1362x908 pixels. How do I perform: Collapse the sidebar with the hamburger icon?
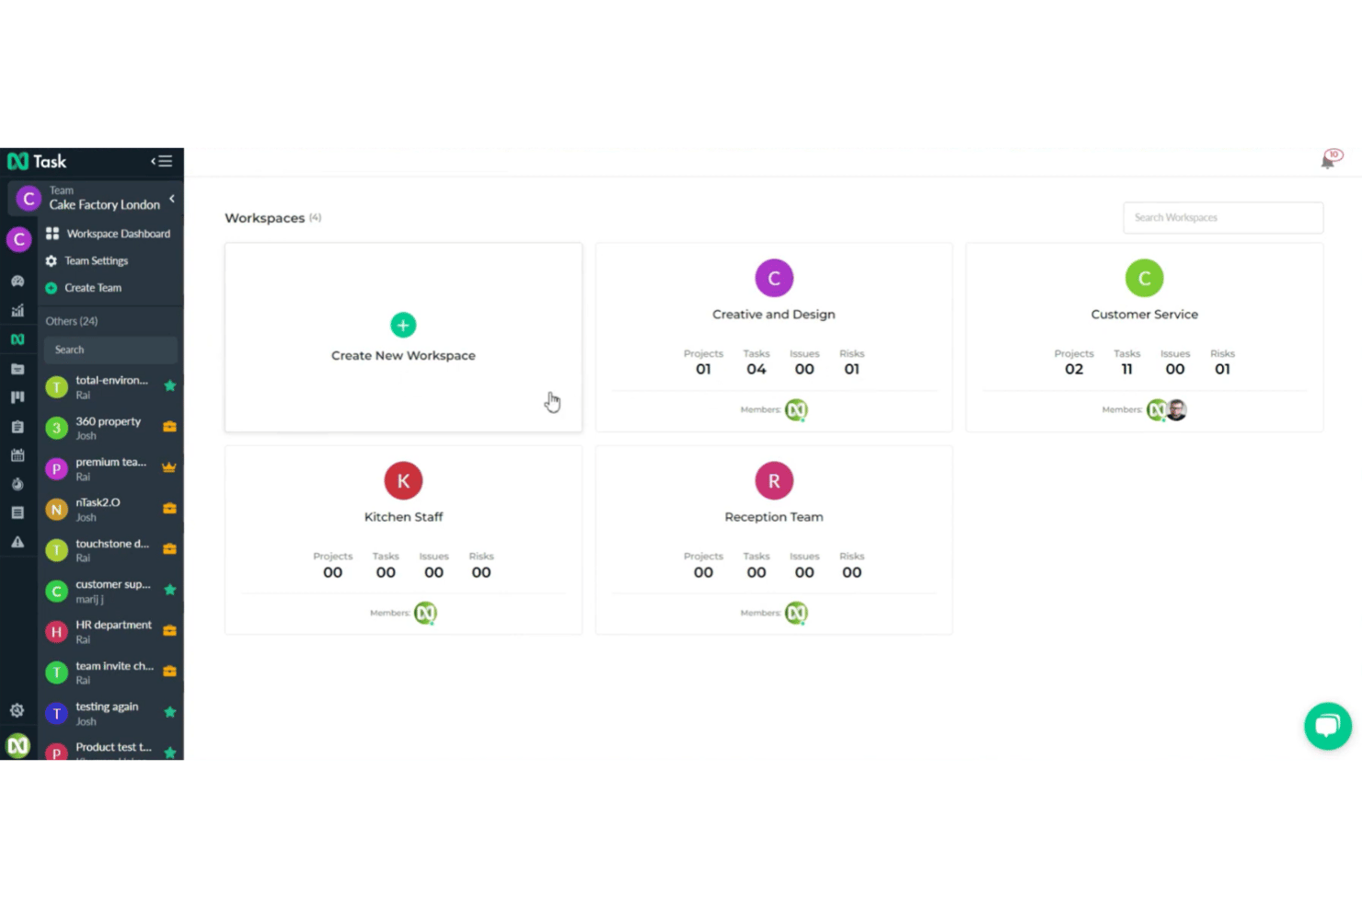pos(162,161)
